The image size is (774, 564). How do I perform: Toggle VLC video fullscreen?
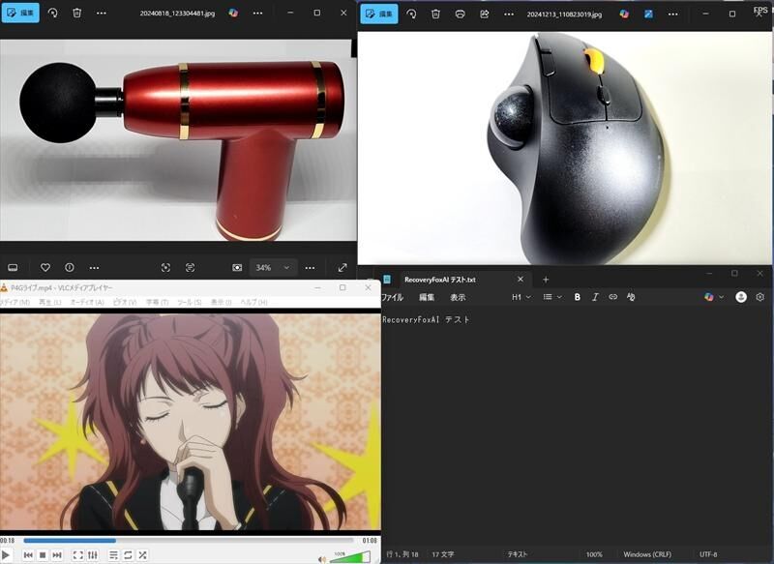click(x=78, y=555)
